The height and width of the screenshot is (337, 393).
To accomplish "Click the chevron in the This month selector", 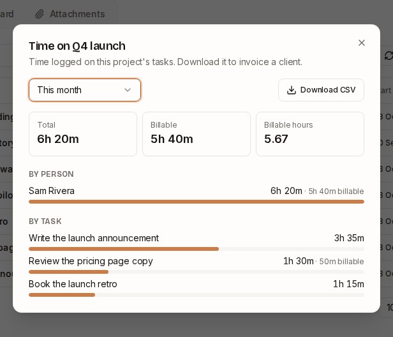I will tap(128, 90).
